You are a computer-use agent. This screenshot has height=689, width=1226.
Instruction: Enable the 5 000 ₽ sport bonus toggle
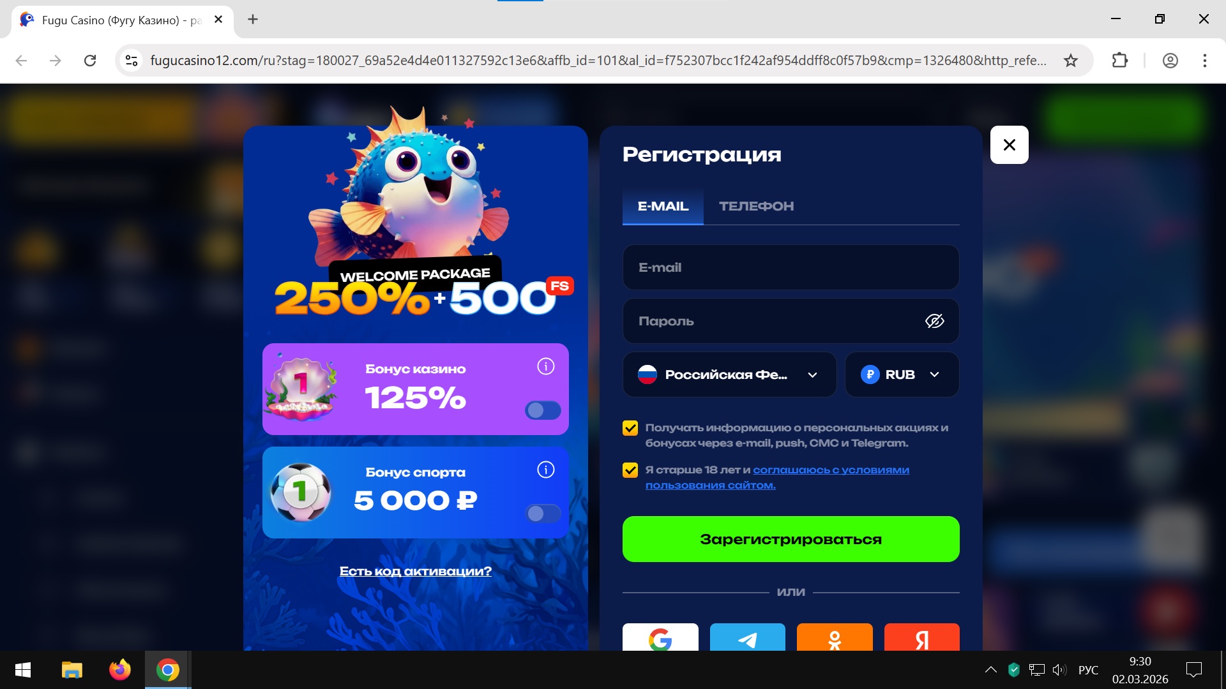click(x=543, y=514)
